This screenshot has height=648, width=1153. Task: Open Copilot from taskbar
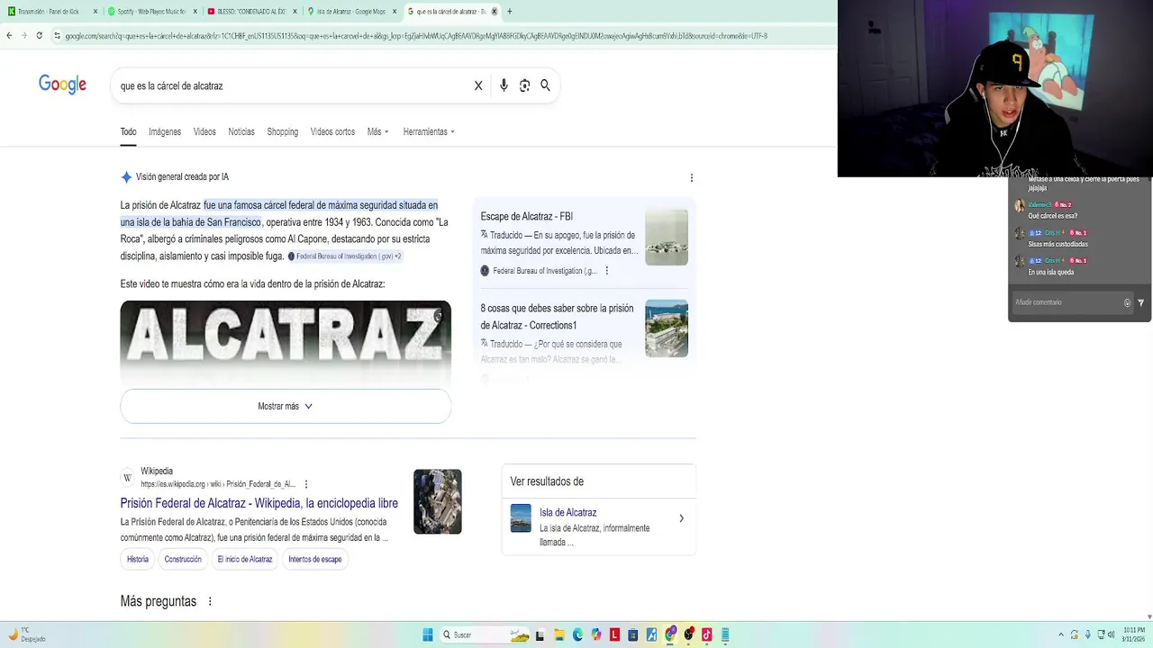tap(596, 634)
